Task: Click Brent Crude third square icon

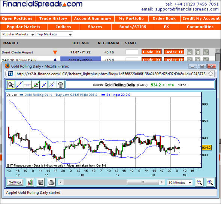Action: coord(206,52)
